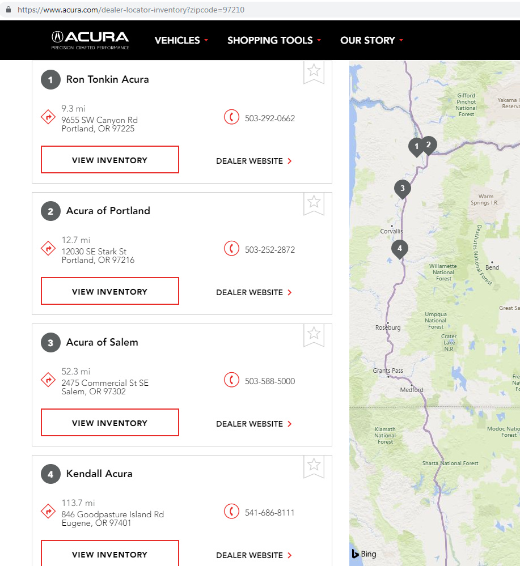Expand the Our Story menu
This screenshot has width=520, height=566.
coord(372,40)
